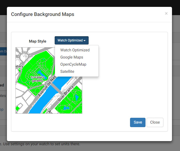Pick the OpenCycleMap style option
180x151 pixels.
[73, 64]
